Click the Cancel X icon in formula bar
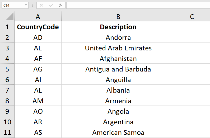Image resolution: width=210 pixels, height=138 pixels. pyautogui.click(x=41, y=5)
